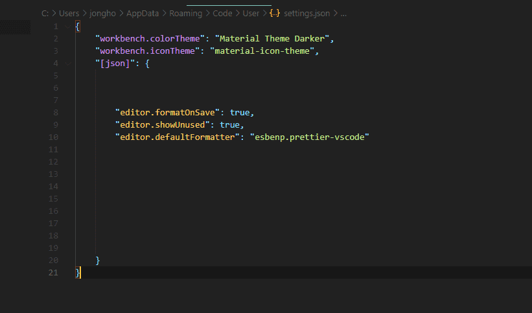Click the "[json]" key on line 4
Viewport: 532px width, 313px height.
(115, 64)
